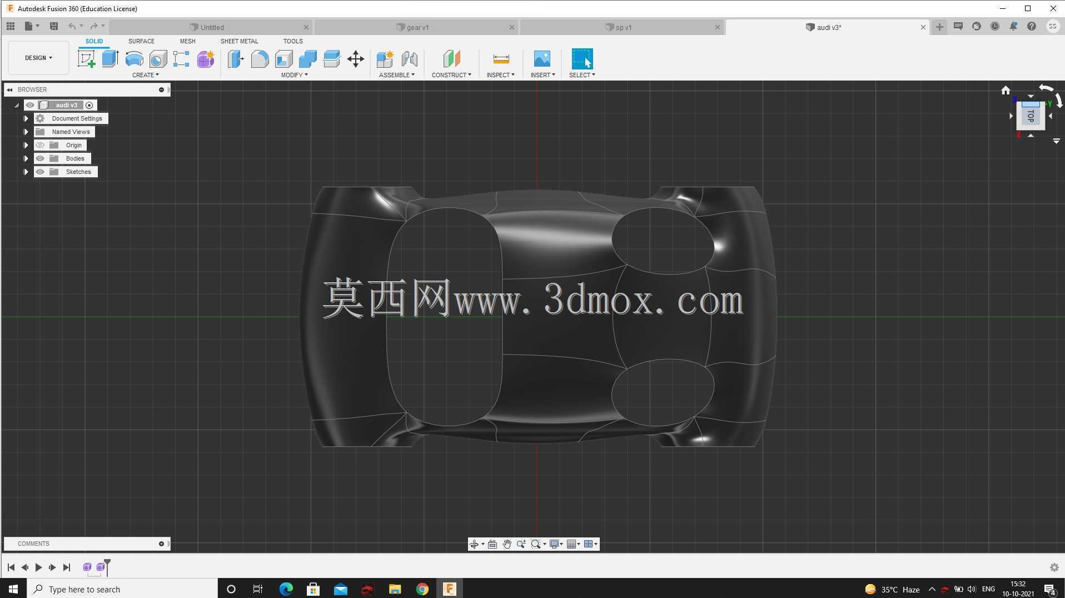Screen dimensions: 1065x598
Task: Expand the Sketches node
Action: (26, 172)
